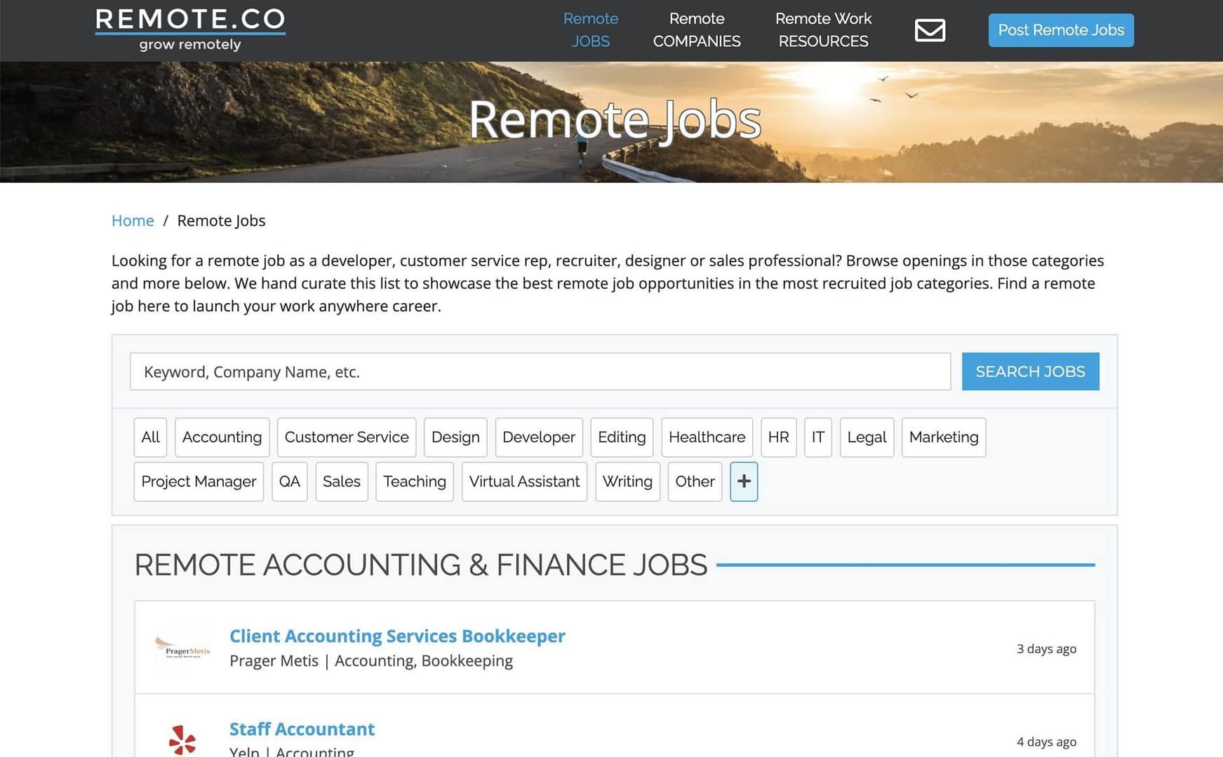Viewport: 1223px width, 757px height.
Task: Select the All category filter
Action: (x=150, y=437)
